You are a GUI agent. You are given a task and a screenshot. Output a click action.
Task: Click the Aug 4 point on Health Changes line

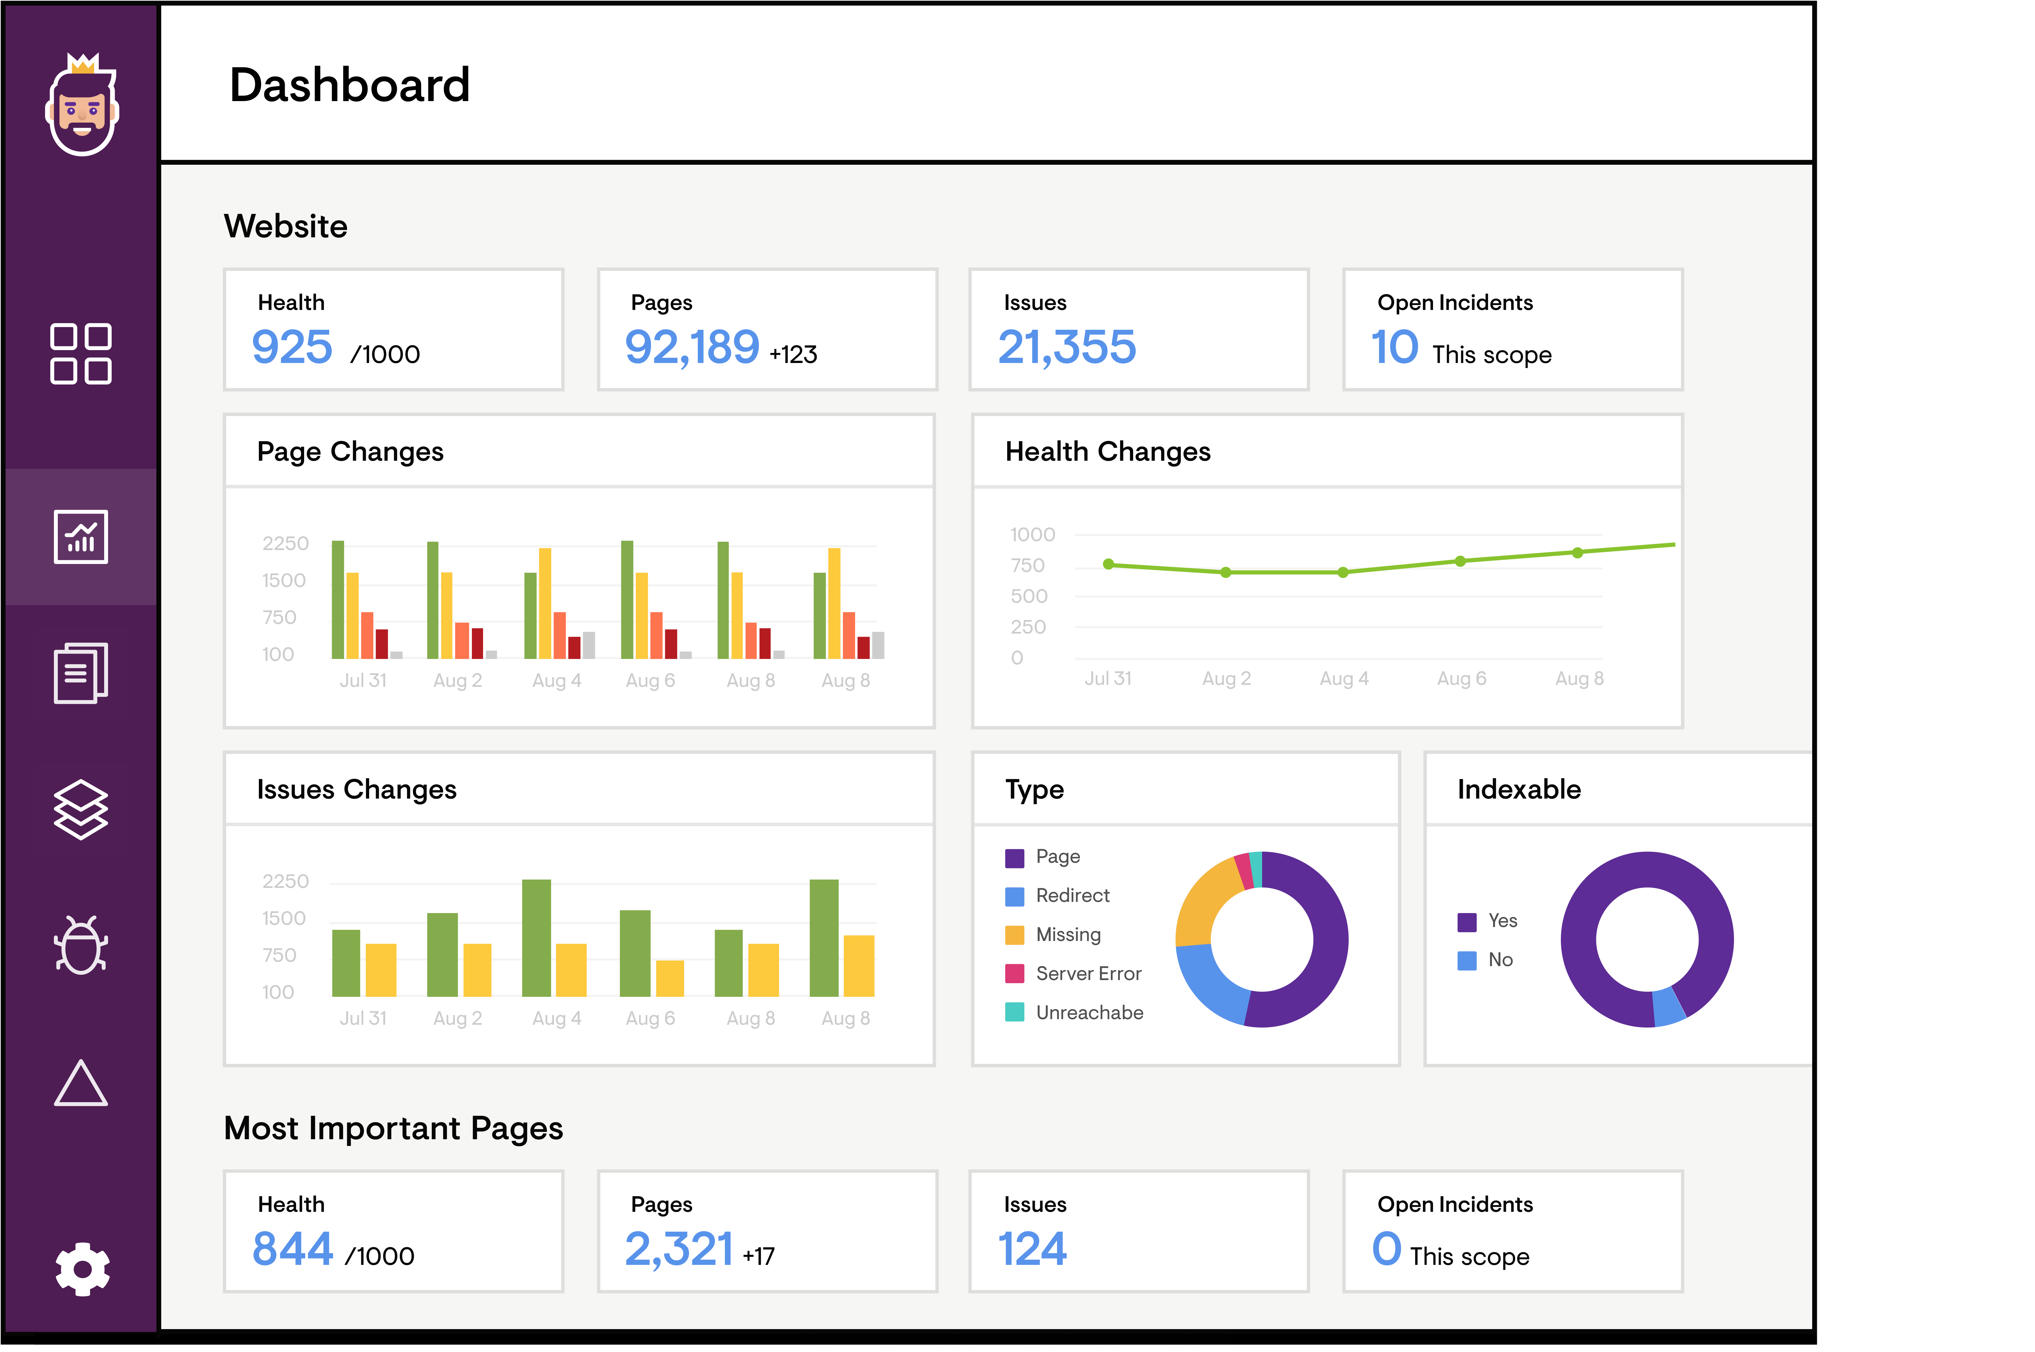(x=1343, y=572)
